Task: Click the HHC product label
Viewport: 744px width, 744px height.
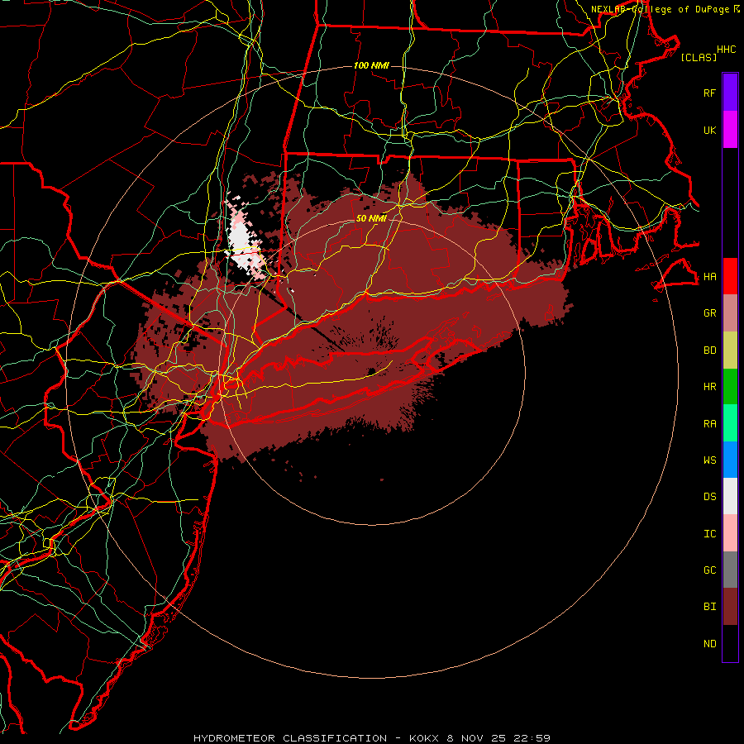Action: click(727, 50)
